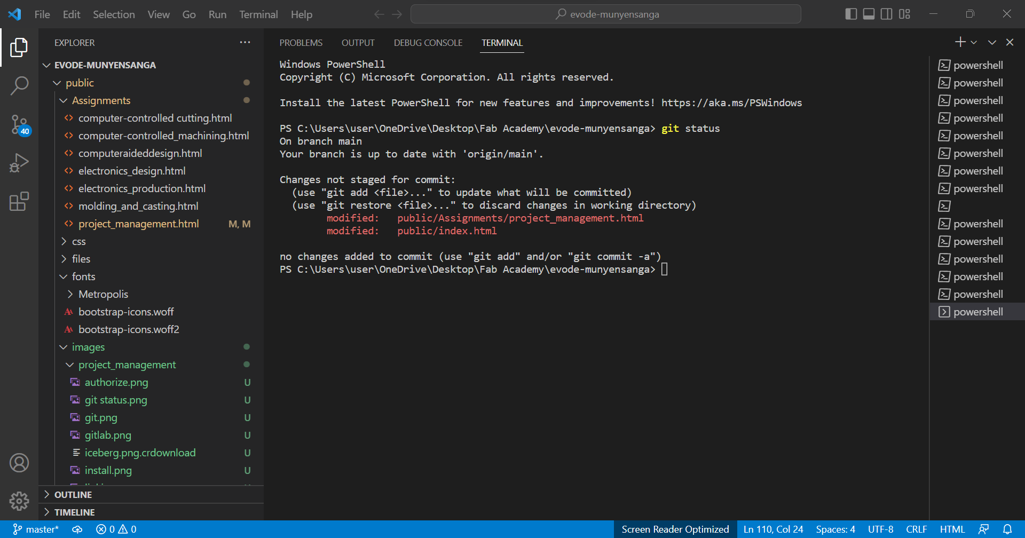Click Ln 110, Col 24 in status bar

pyautogui.click(x=773, y=529)
